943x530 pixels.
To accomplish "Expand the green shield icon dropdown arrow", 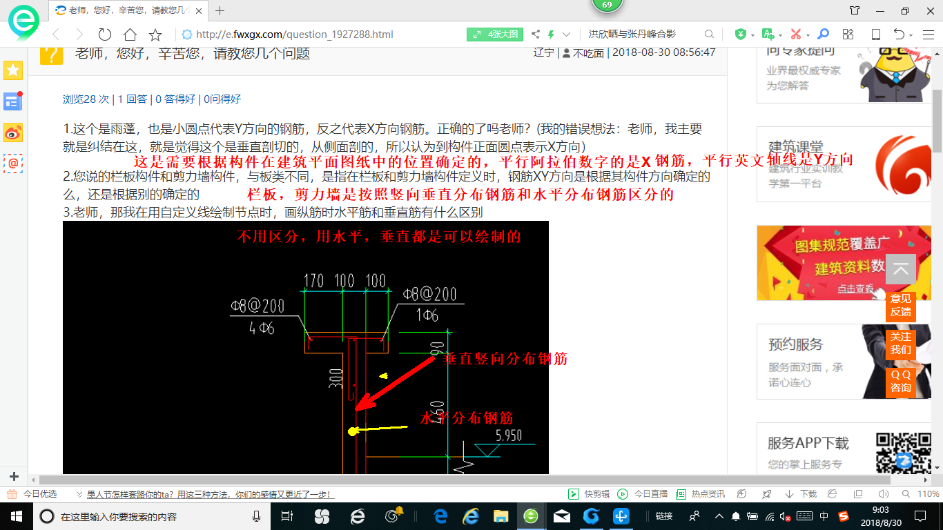I will point(752,35).
